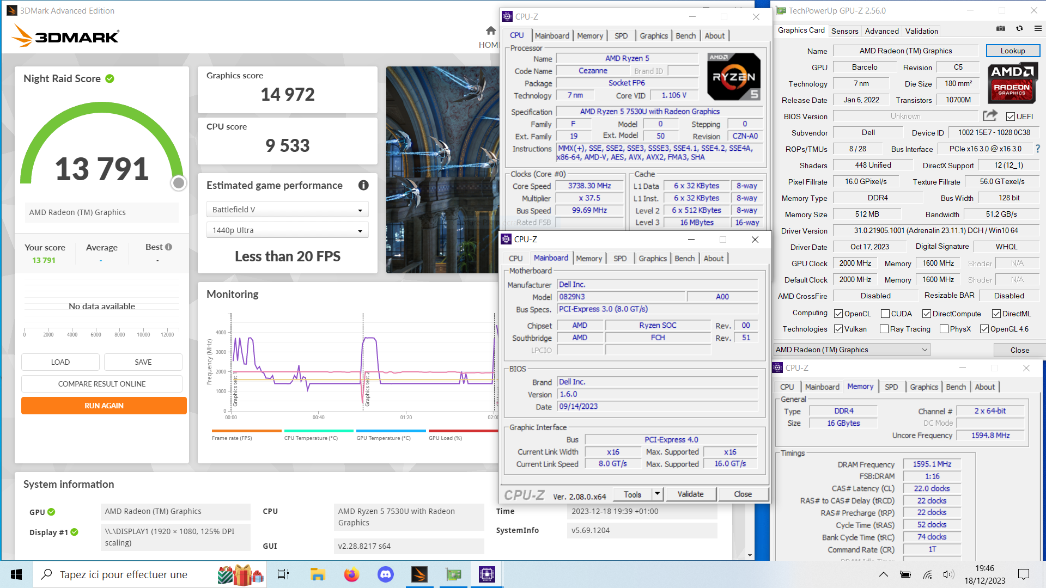Open the notification center icon
The image size is (1046, 588).
coord(1024,574)
